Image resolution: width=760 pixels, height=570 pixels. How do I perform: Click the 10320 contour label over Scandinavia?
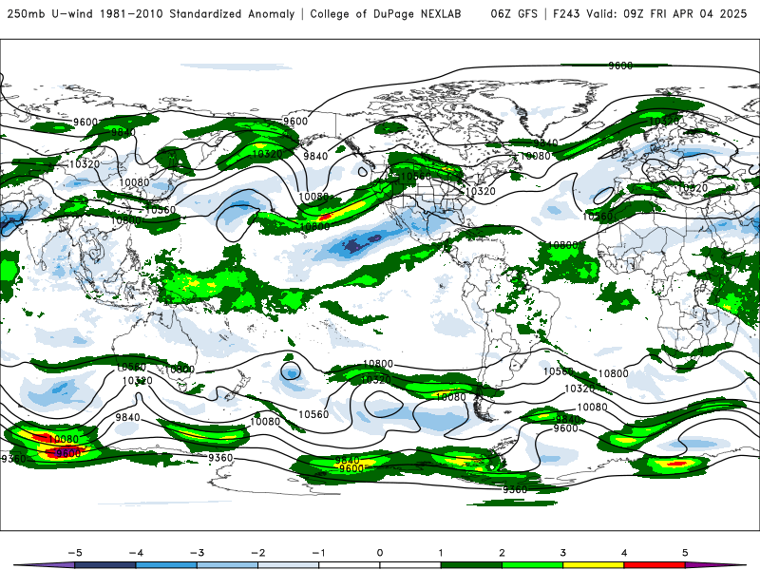(664, 122)
